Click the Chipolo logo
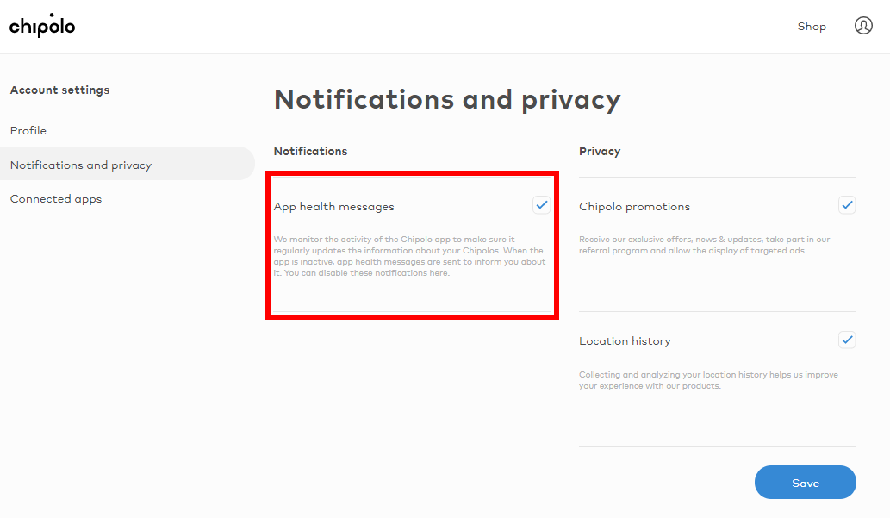 point(42,26)
